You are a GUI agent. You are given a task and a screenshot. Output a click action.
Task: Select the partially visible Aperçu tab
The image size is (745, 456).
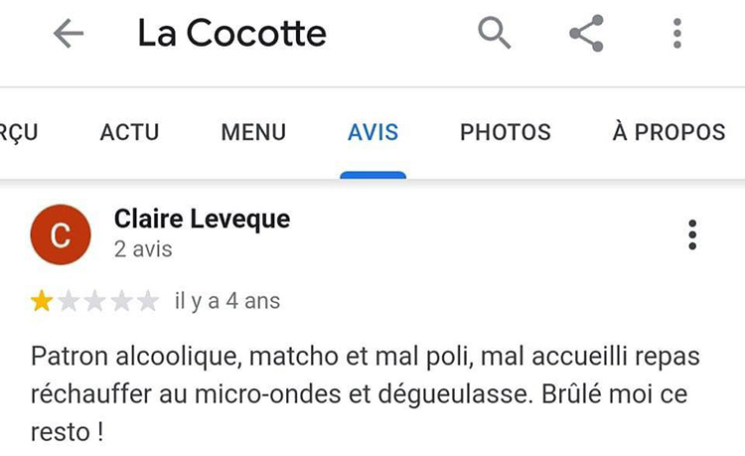(x=18, y=132)
